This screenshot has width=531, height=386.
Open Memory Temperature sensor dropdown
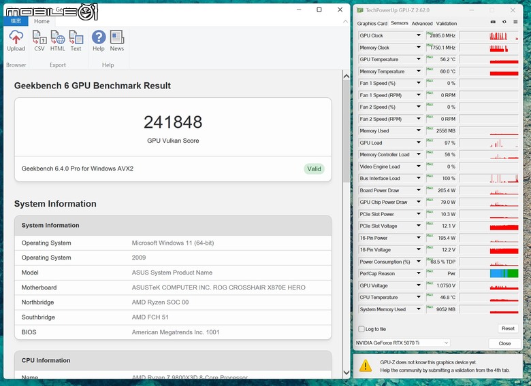click(419, 71)
